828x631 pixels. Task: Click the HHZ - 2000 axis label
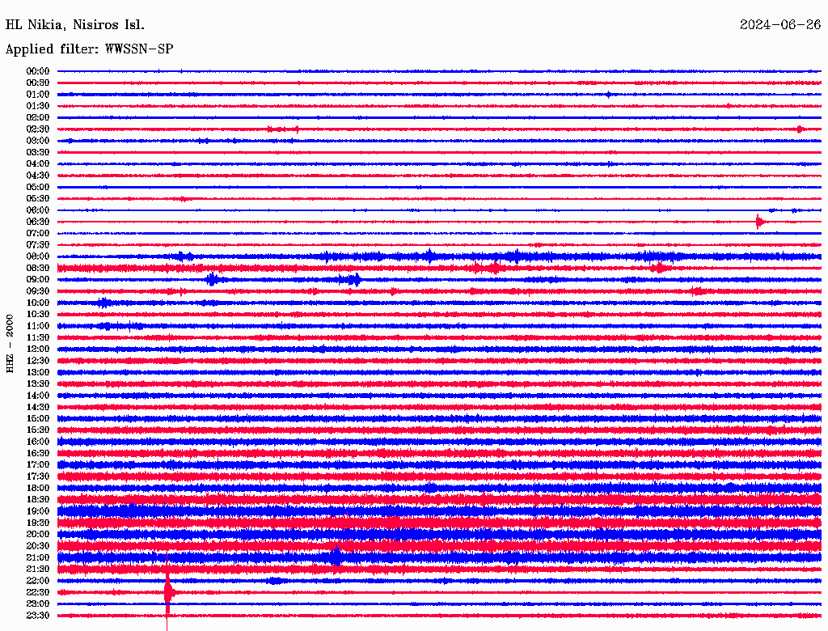tap(10, 344)
